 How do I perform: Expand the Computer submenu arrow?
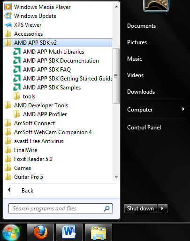tap(183, 109)
